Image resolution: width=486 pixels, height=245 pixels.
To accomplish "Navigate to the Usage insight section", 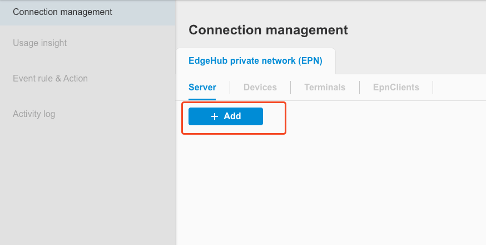I will (x=39, y=43).
